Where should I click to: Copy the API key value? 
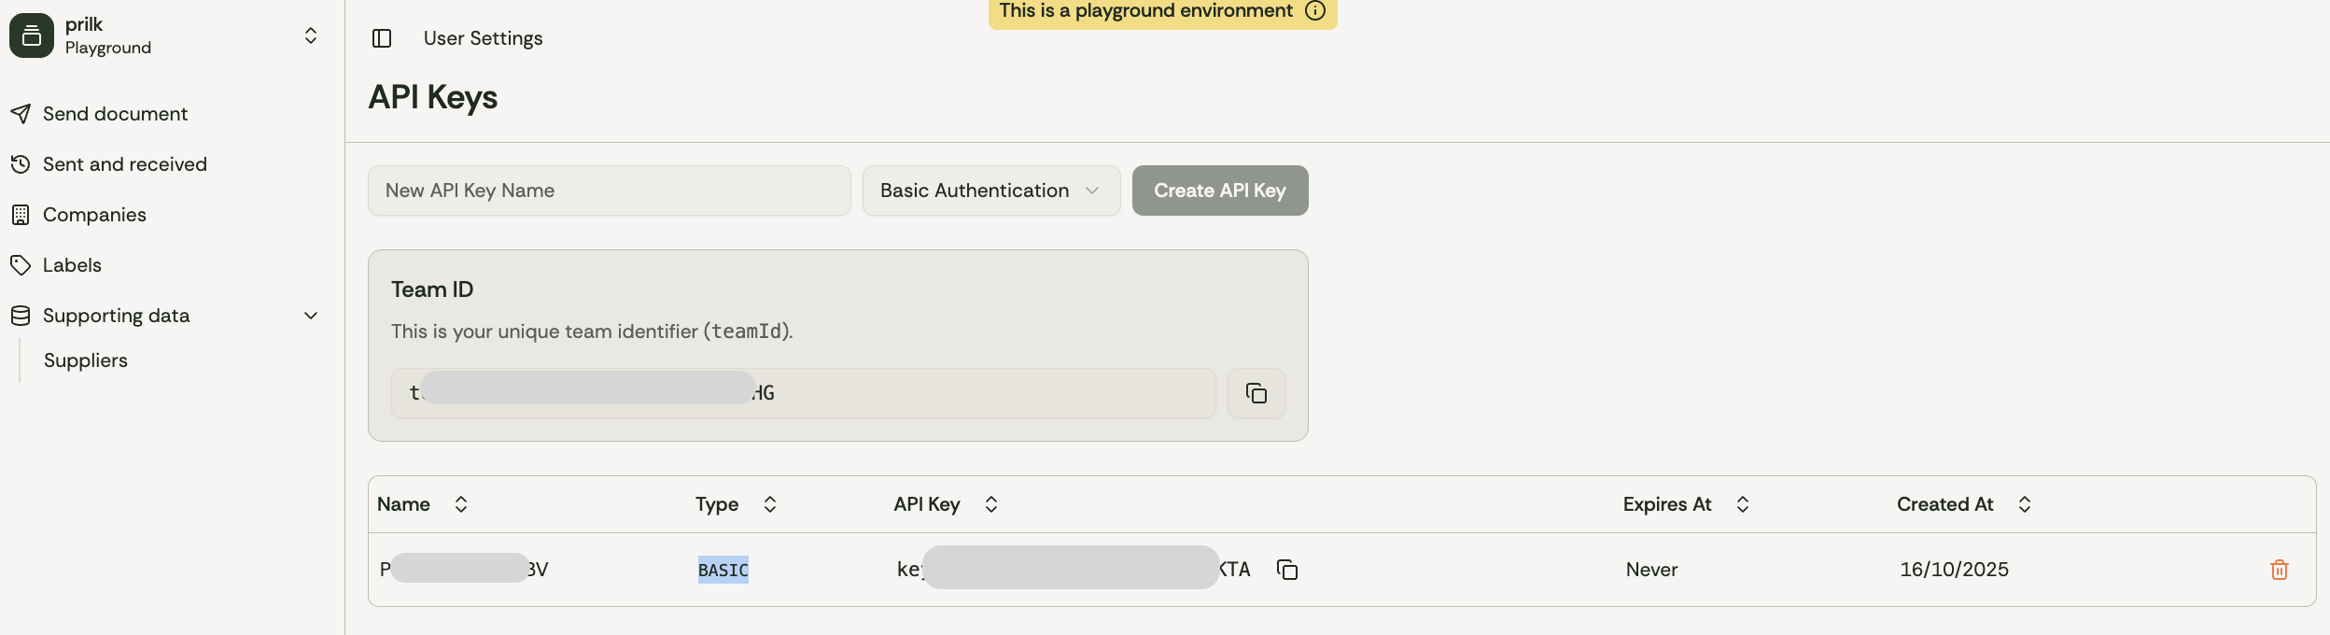1287,570
